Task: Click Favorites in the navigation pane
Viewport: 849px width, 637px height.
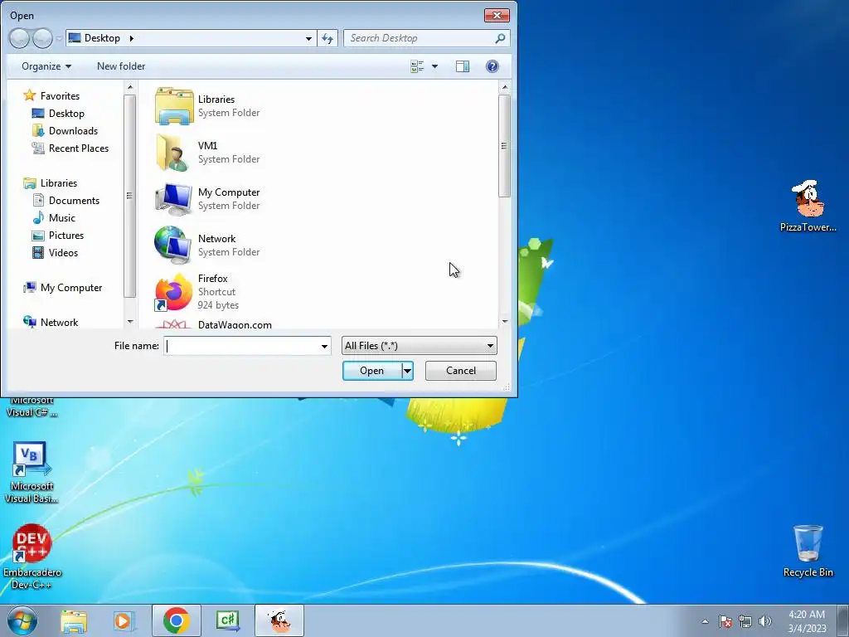Action: point(60,96)
